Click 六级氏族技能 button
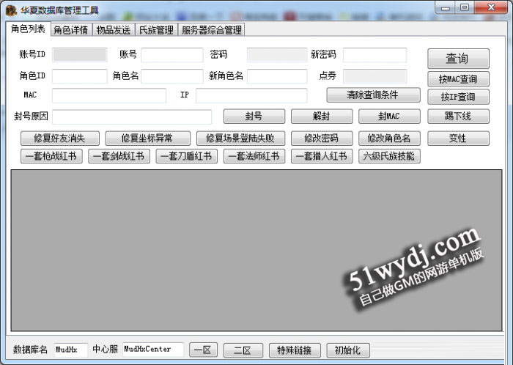The image size is (513, 365). [x=389, y=156]
